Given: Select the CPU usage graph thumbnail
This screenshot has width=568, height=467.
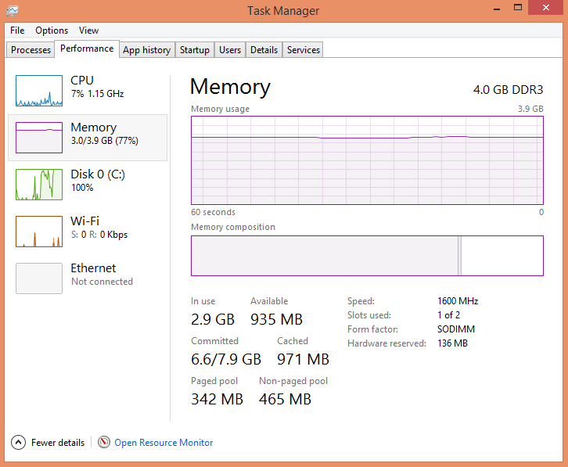Looking at the screenshot, I should 39,91.
